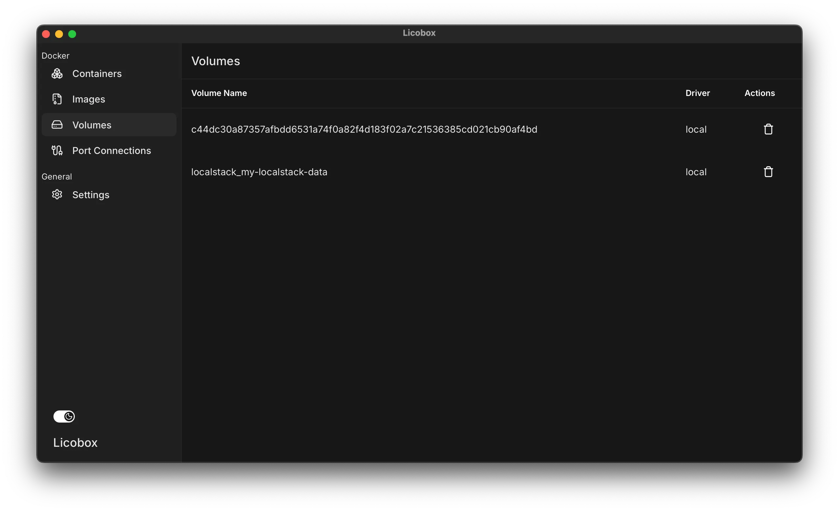The height and width of the screenshot is (511, 839).
Task: Click the Actions column header
Action: pyautogui.click(x=760, y=93)
